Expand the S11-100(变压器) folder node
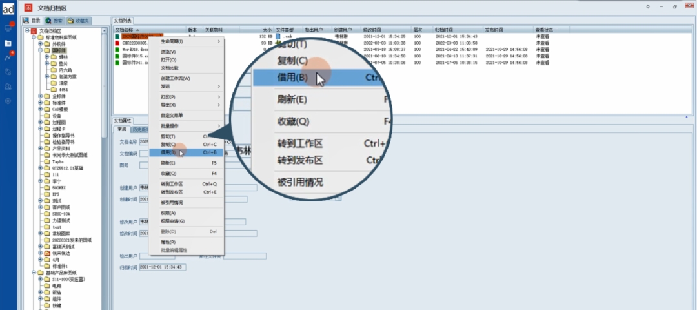The width and height of the screenshot is (697, 310). 40,279
